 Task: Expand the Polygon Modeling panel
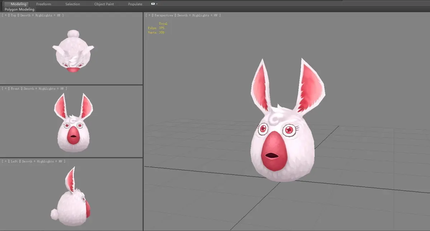pos(20,9)
